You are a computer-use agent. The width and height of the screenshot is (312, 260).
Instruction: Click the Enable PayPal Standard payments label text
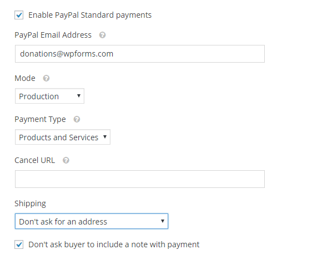click(90, 15)
